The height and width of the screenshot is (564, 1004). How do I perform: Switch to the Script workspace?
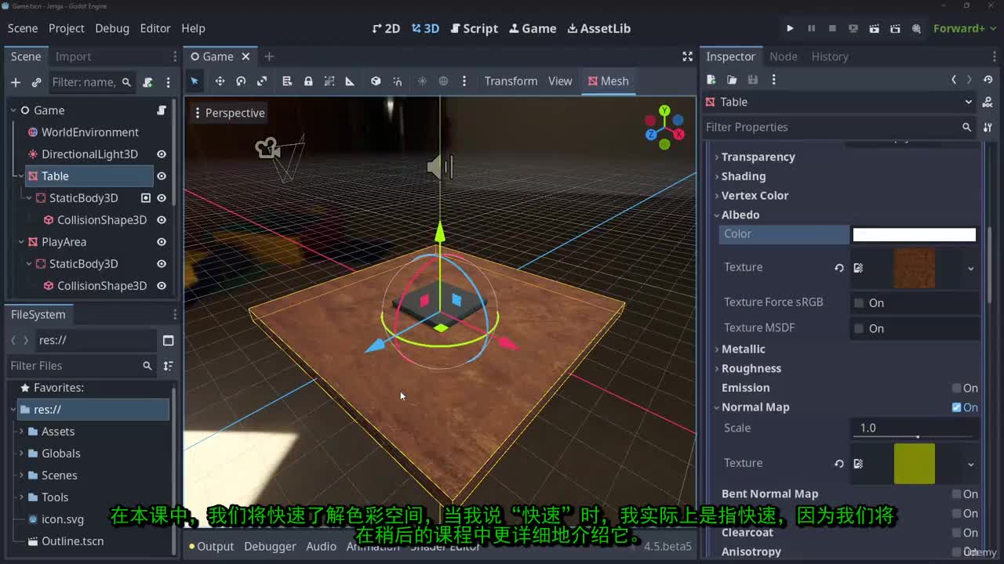pos(475,28)
